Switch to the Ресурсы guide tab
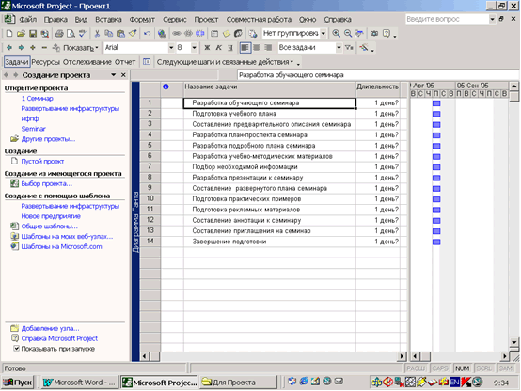Screen dimensions: 521x391 45,62
